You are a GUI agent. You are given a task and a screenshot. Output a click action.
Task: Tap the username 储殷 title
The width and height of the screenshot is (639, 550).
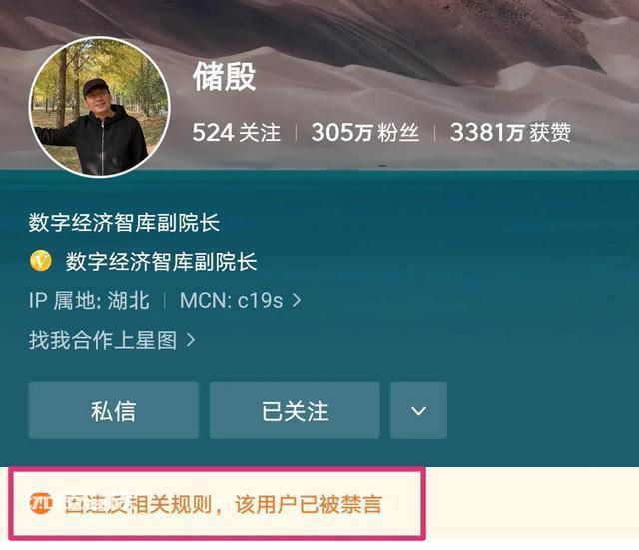pos(224,77)
